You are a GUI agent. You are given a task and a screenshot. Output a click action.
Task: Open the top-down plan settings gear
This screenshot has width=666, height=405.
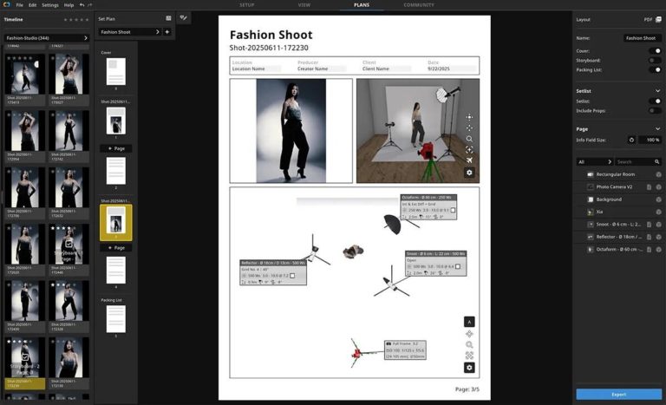point(469,368)
